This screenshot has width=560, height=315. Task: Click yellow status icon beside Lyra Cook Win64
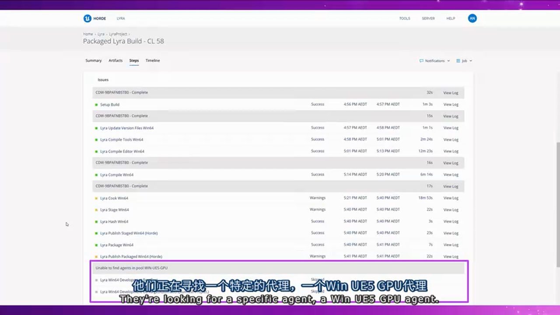96,198
